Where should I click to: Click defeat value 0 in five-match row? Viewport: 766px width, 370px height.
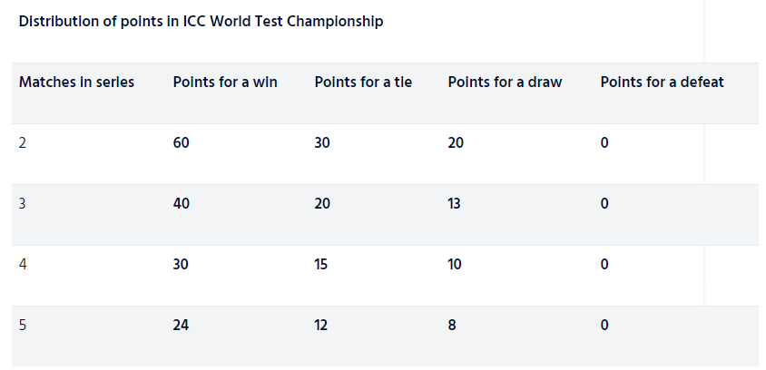604,325
